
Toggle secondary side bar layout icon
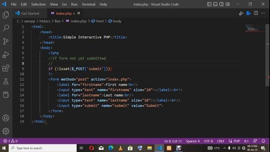tap(221, 4)
